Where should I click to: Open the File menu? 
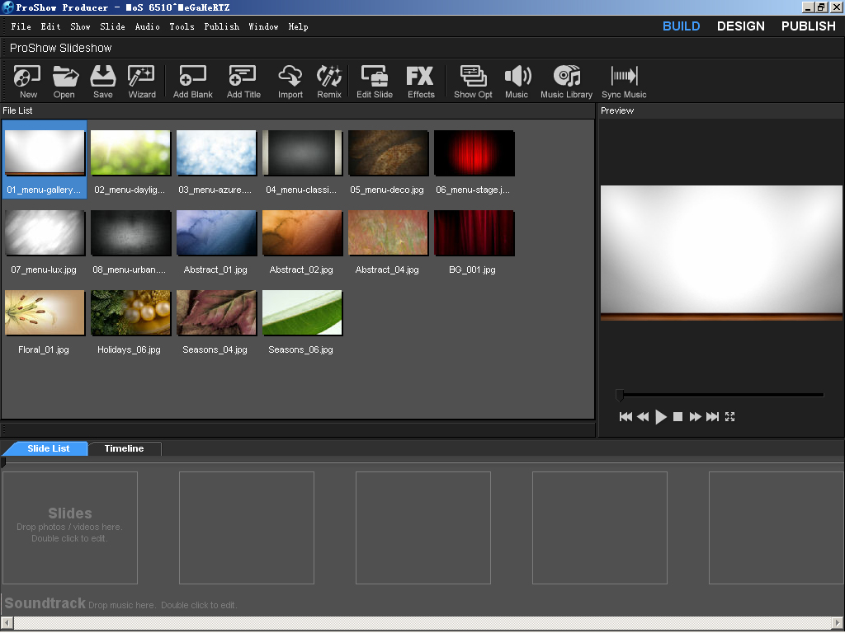click(21, 26)
